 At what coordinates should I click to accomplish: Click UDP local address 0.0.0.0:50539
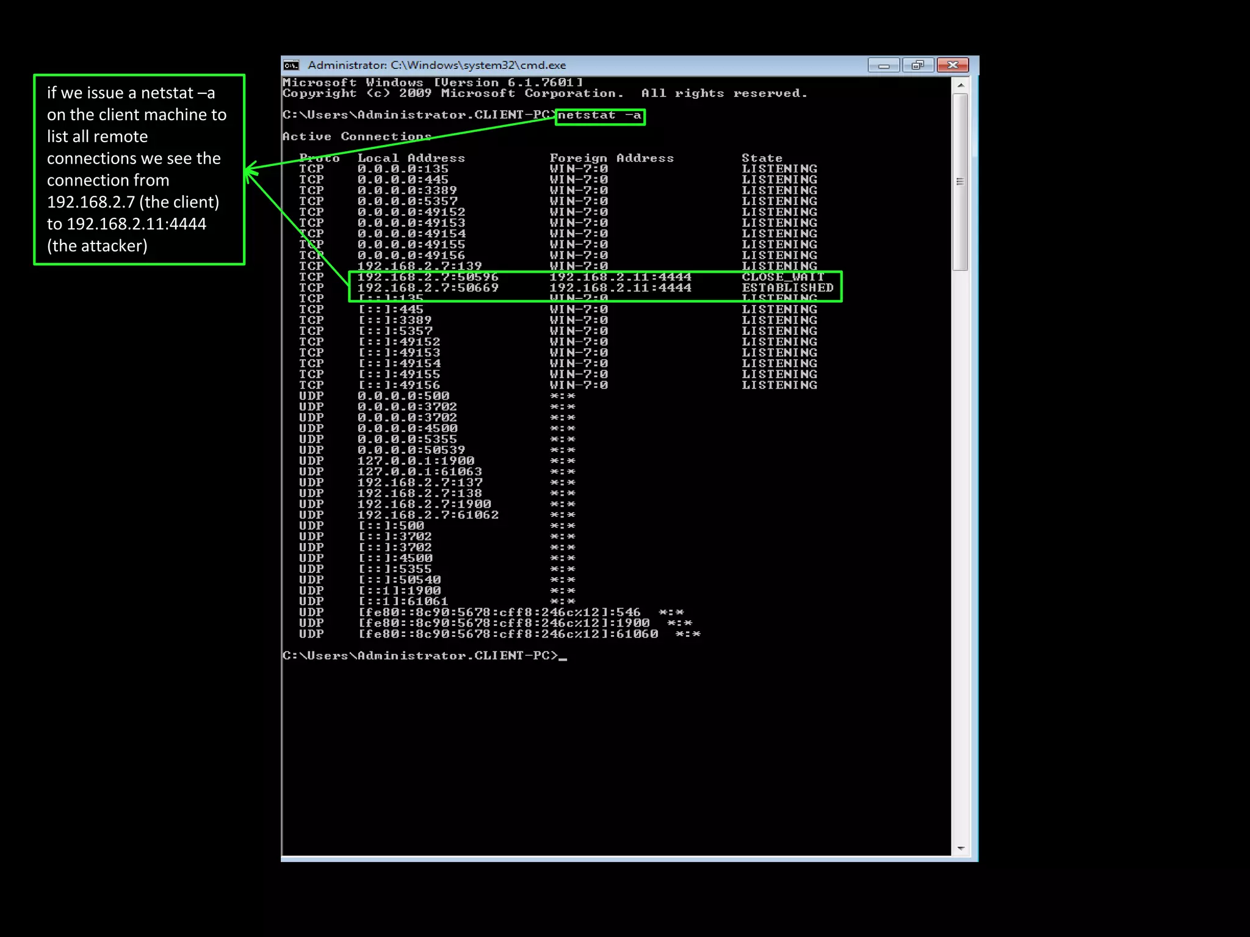(411, 450)
